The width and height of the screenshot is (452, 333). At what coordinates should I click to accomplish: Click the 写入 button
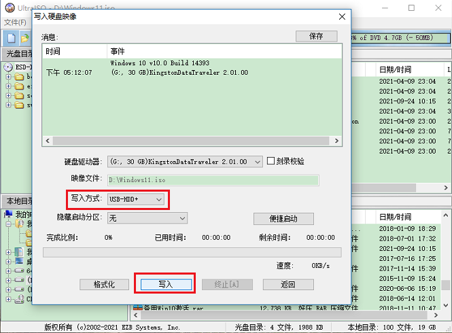[x=166, y=284]
